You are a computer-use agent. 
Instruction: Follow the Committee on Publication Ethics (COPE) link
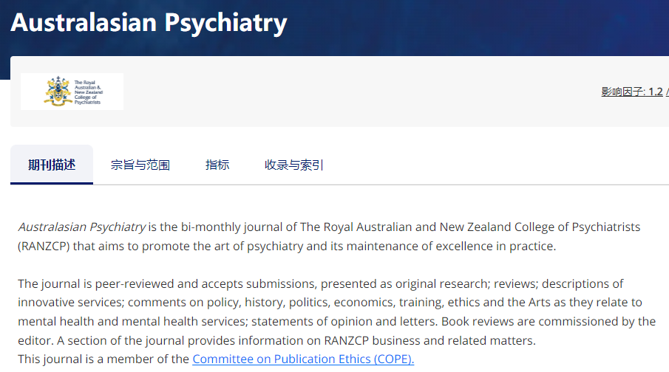303,359
